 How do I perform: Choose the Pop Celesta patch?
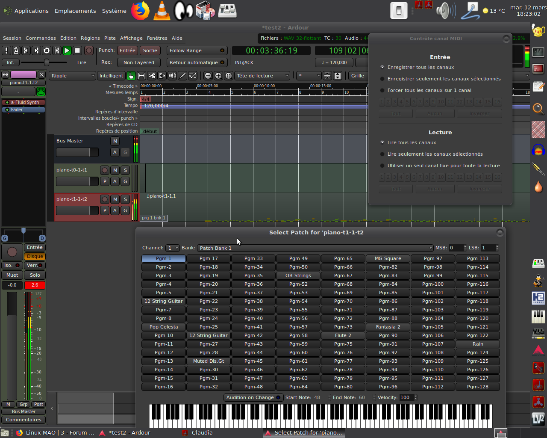(164, 327)
